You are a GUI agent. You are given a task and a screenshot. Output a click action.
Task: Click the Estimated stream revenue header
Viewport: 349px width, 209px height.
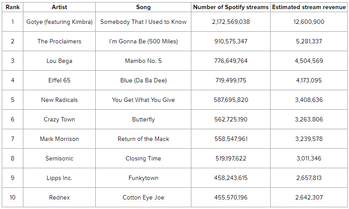pos(309,7)
